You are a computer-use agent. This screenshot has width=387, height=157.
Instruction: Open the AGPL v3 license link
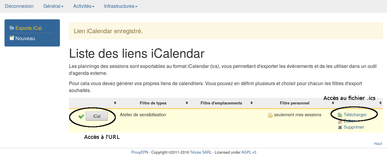coord(249,152)
